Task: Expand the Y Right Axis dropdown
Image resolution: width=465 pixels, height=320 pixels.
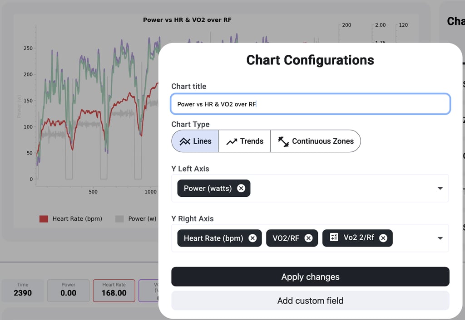Action: click(440, 238)
